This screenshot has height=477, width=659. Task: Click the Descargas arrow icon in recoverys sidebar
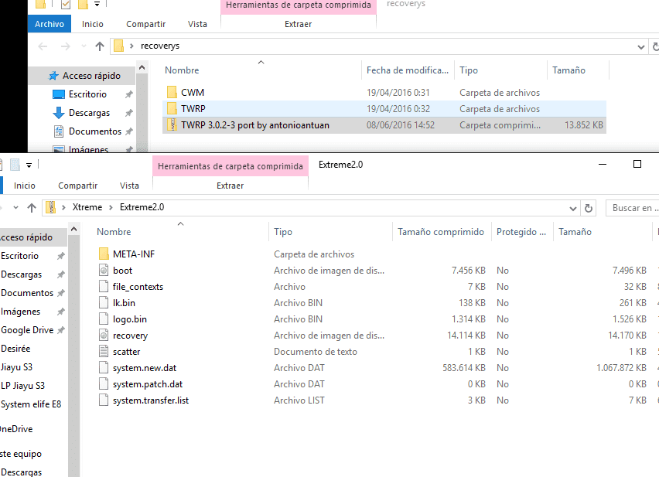(59, 113)
